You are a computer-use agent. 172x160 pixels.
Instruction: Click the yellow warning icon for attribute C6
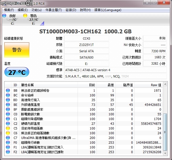tap(8, 133)
